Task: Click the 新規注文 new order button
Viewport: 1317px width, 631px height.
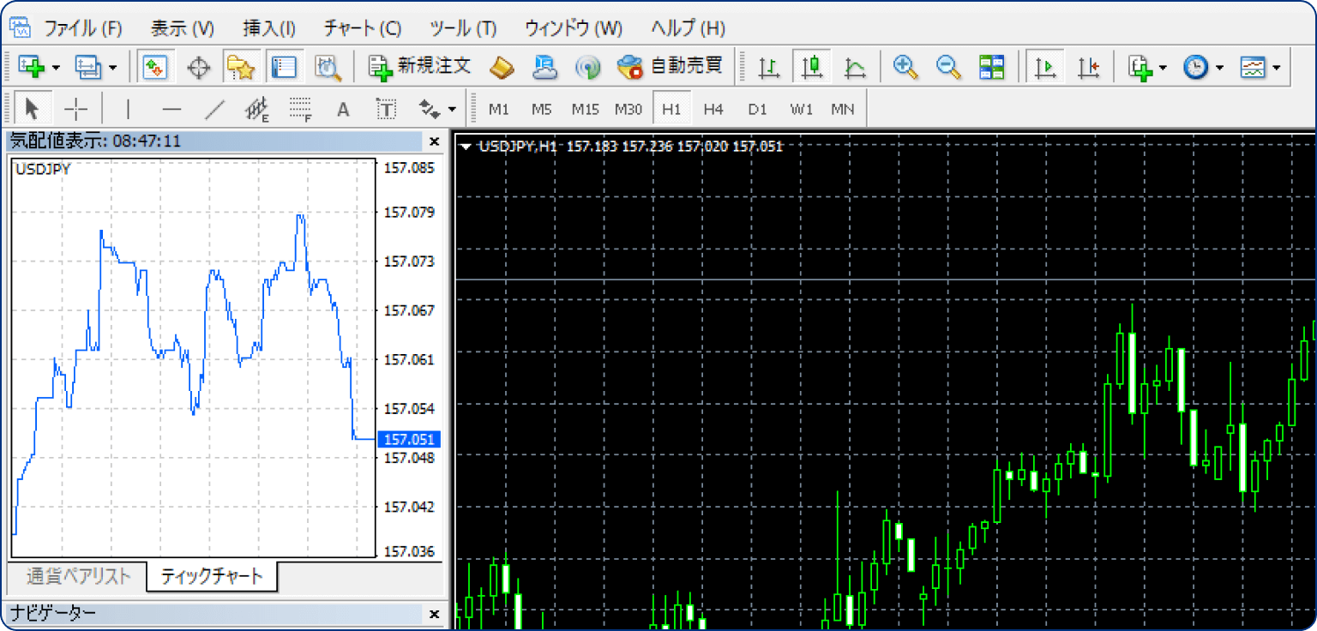Action: pyautogui.click(x=420, y=67)
